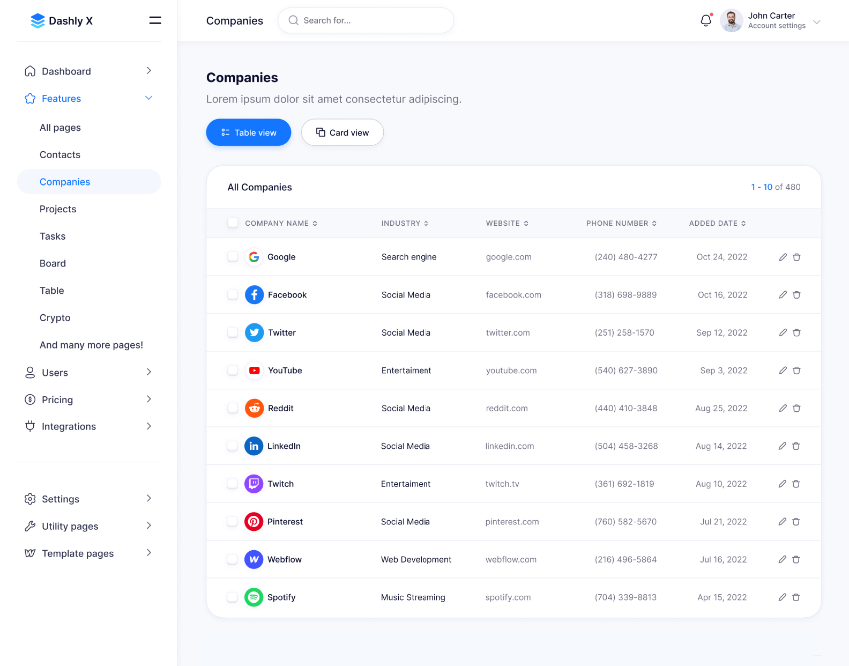Check the Facebook row checkbox
The height and width of the screenshot is (666, 849).
(233, 294)
